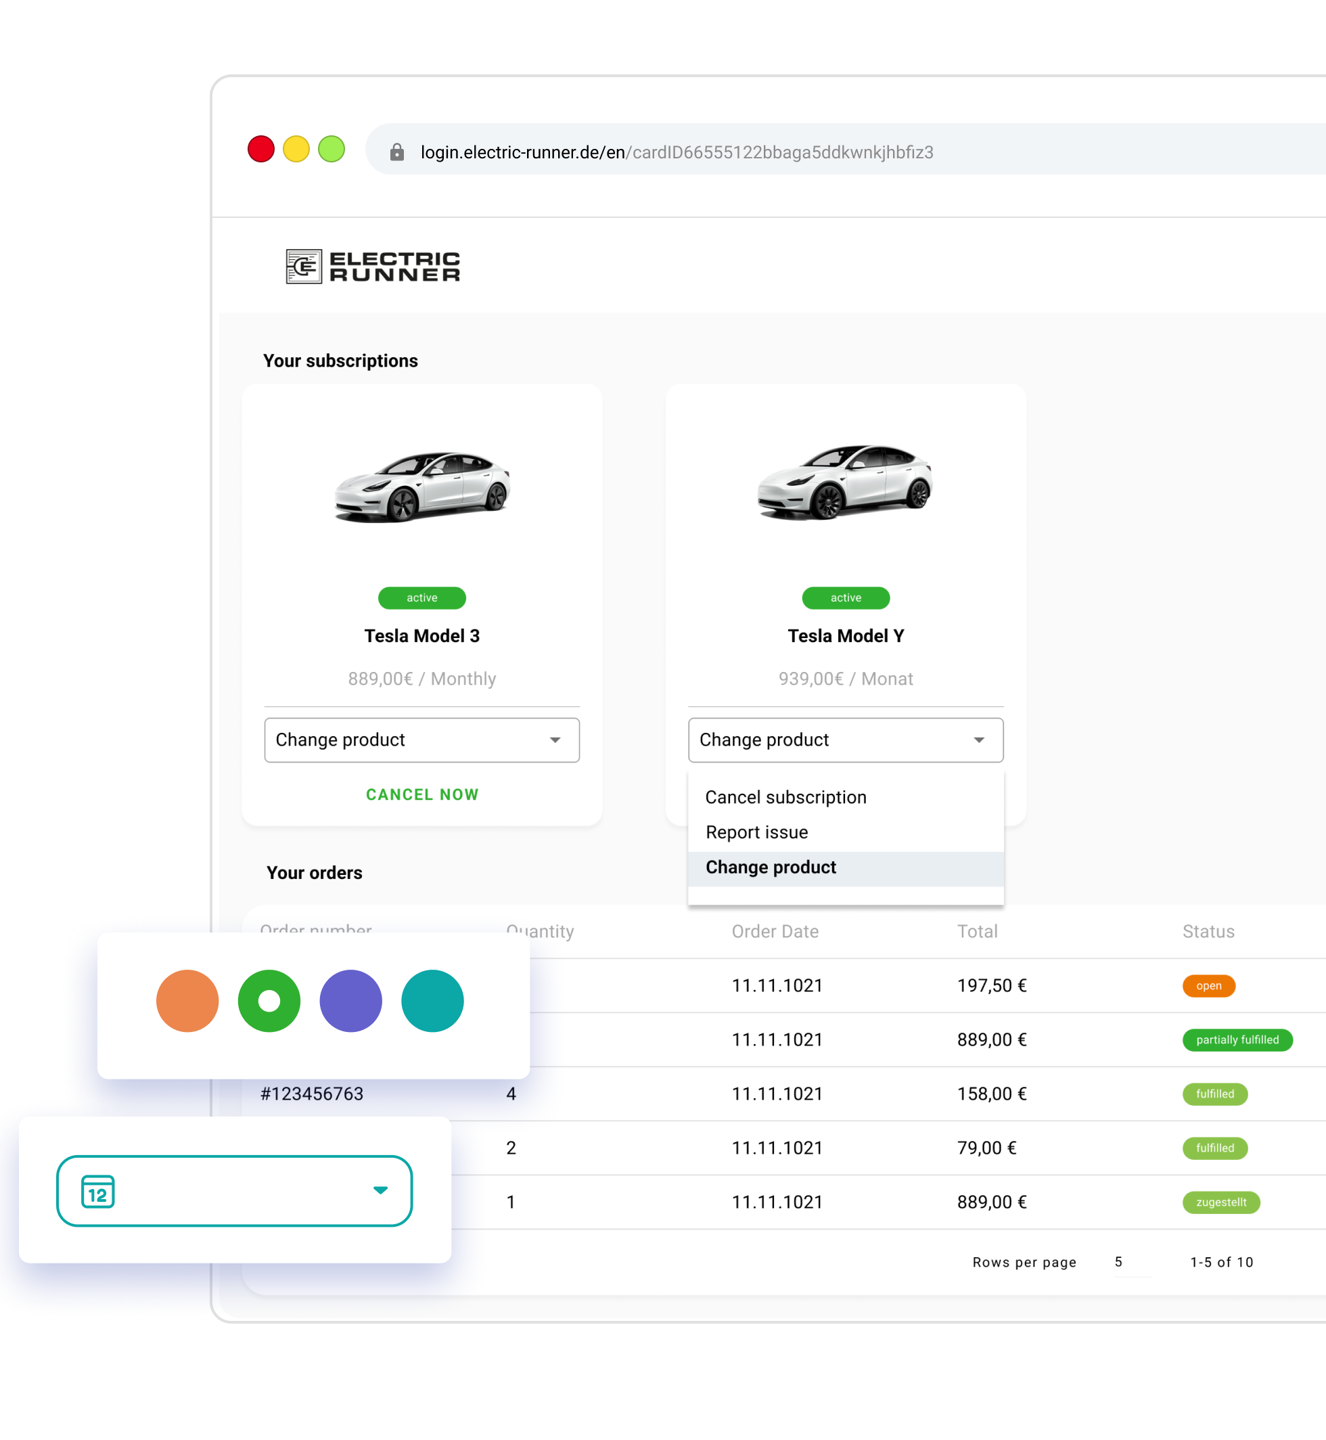Click the Order Date column header

[x=775, y=932]
